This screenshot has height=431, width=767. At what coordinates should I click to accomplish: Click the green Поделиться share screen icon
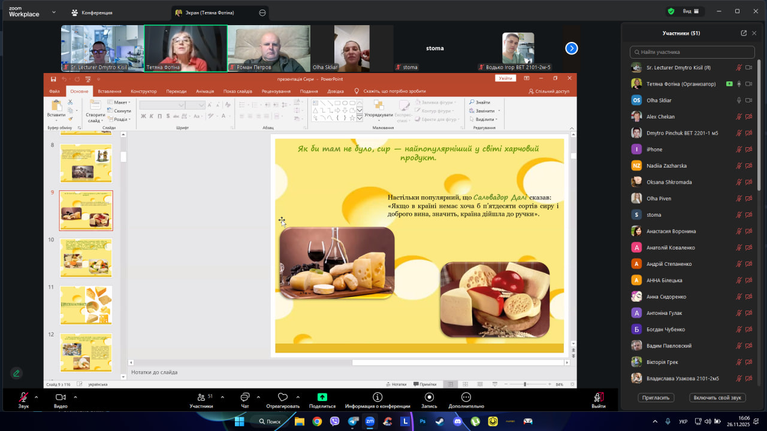(x=322, y=397)
